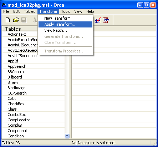Viewport: 158px width, 147px height.
Task: Open the Help menu
Action: click(x=90, y=11)
